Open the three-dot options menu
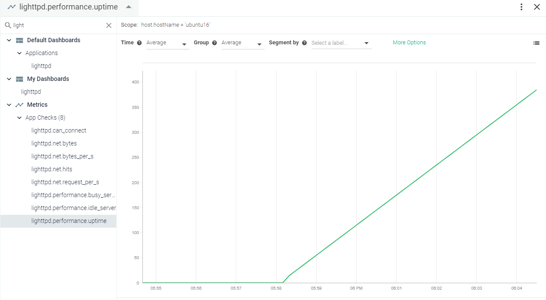This screenshot has width=546, height=300. point(521,7)
